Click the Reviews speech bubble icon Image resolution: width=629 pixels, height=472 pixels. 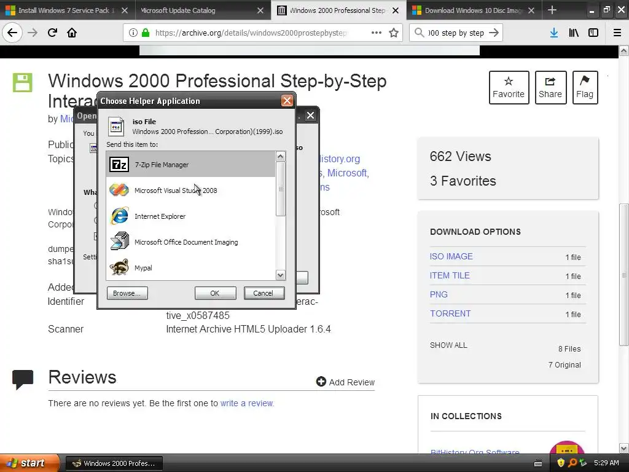23,379
